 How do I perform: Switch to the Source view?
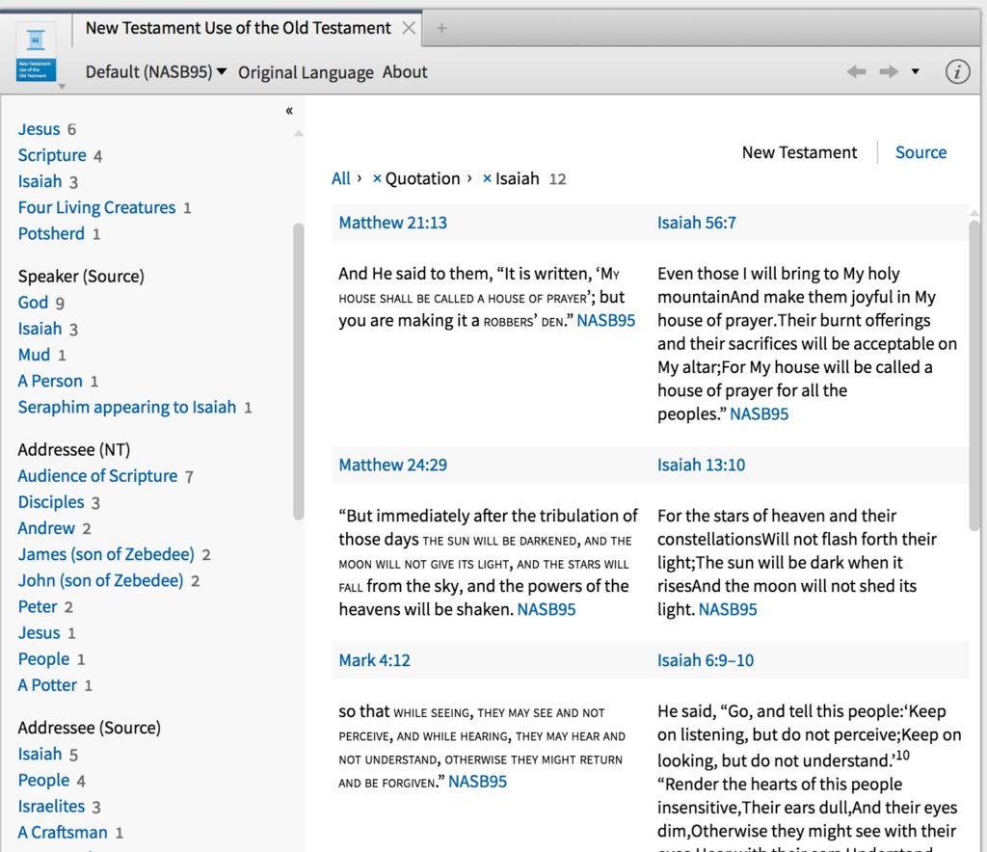(920, 152)
